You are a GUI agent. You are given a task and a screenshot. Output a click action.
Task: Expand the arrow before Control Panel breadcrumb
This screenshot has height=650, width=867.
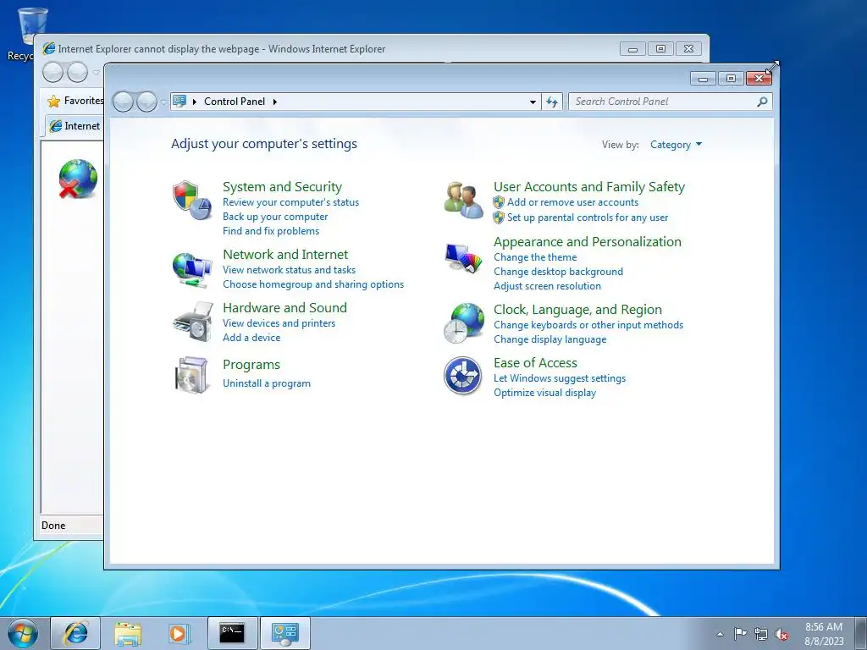point(195,102)
